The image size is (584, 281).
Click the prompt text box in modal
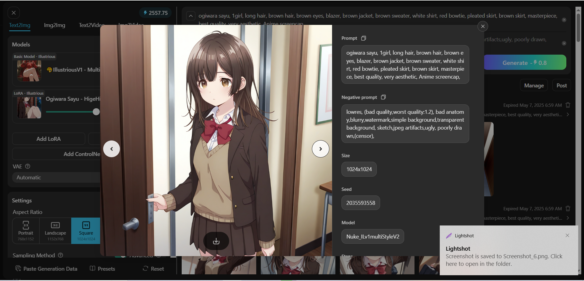coord(405,65)
